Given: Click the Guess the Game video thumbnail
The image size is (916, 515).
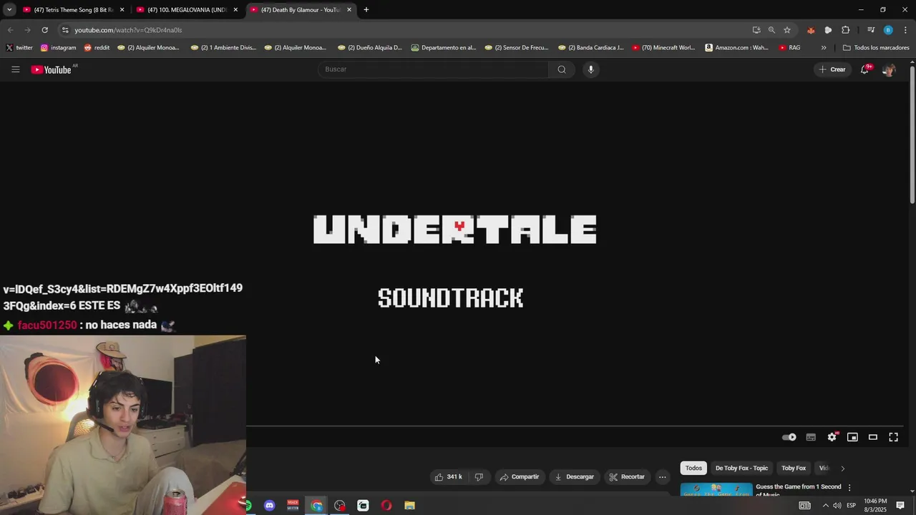Looking at the screenshot, I should click(x=716, y=491).
